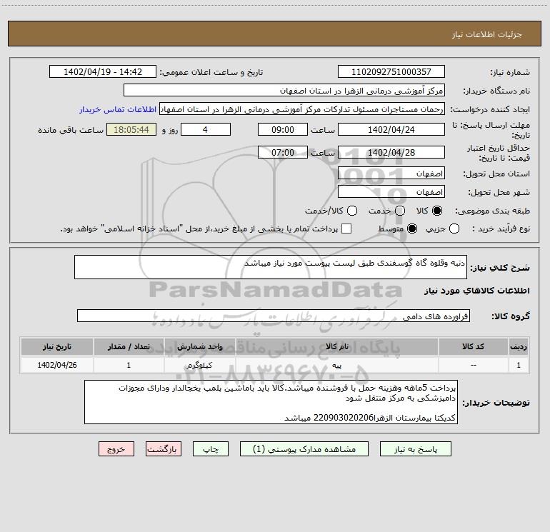Select the کالا radio button
Viewport: 550px width, 532px height.
click(437, 211)
